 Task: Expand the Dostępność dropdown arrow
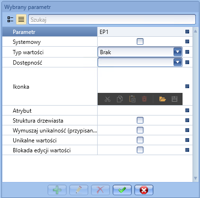[178, 62]
